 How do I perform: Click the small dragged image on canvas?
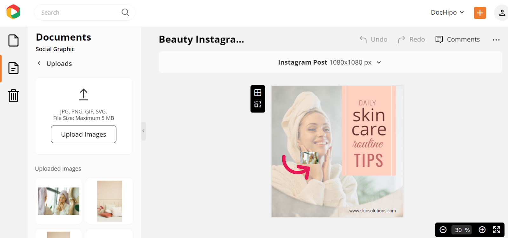click(x=309, y=158)
